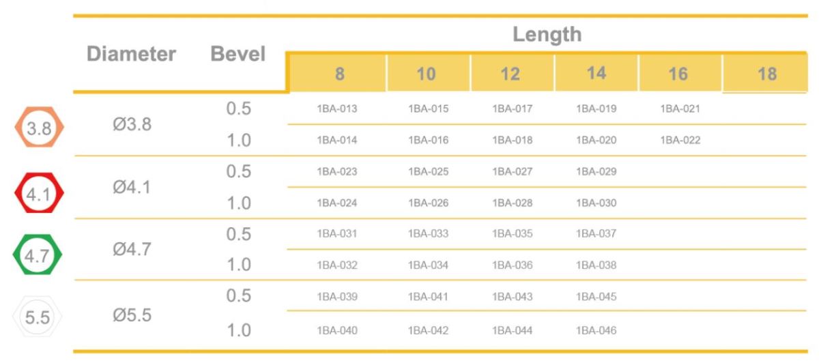Click the Ø5.5 diameter label
The height and width of the screenshot is (363, 819).
coord(132,316)
